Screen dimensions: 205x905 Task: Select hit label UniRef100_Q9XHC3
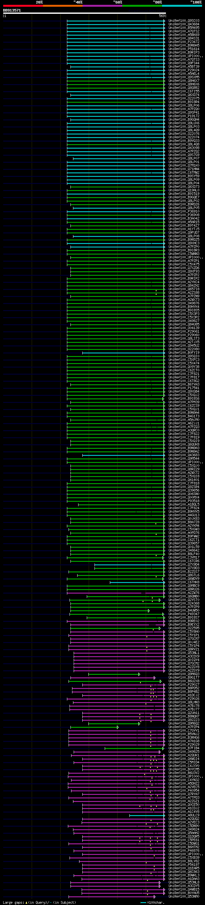[184, 243]
